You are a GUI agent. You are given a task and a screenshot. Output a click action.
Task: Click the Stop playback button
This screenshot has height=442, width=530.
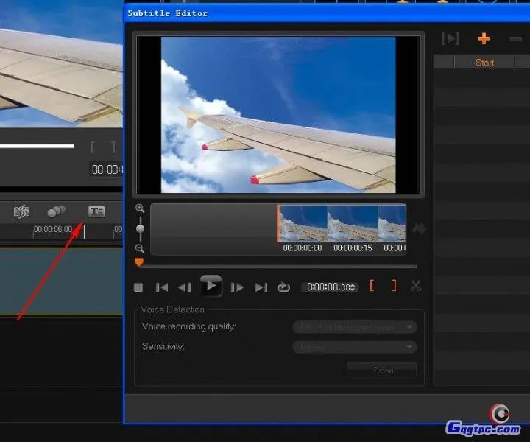[x=138, y=287]
